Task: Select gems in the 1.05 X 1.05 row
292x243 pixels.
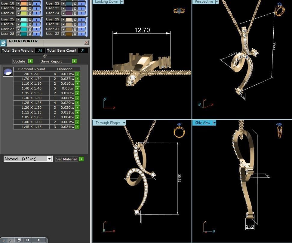Action: click(x=77, y=117)
